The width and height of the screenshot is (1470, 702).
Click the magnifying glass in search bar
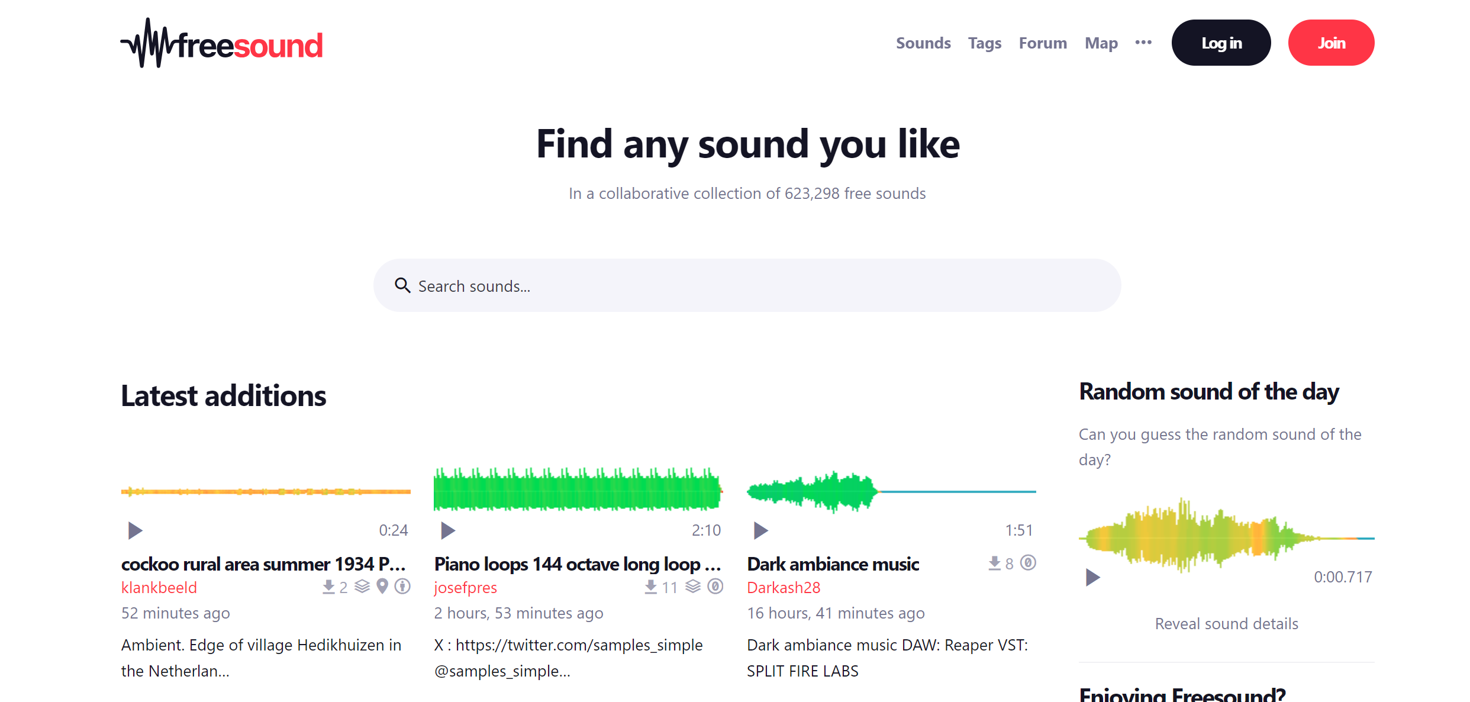[403, 285]
